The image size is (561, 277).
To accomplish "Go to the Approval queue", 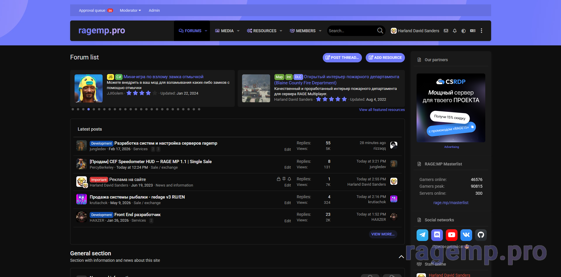I will point(96,10).
